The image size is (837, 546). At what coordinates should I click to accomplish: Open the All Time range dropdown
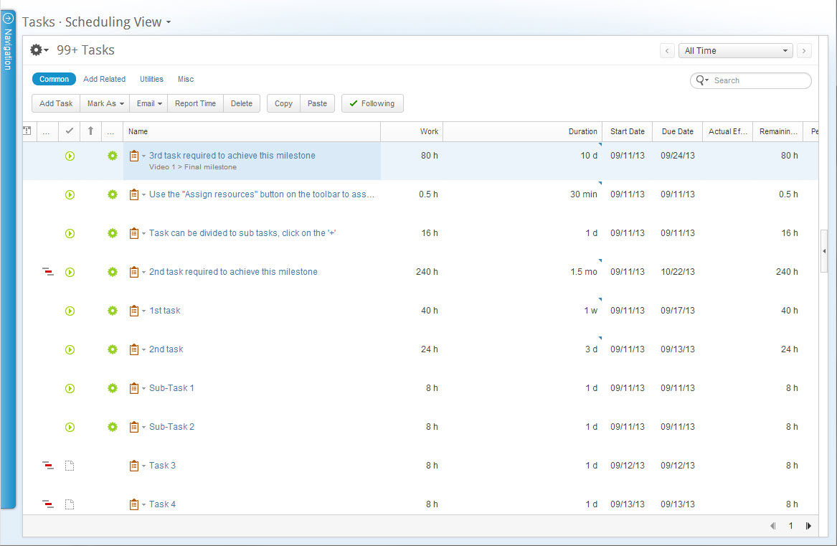(736, 51)
